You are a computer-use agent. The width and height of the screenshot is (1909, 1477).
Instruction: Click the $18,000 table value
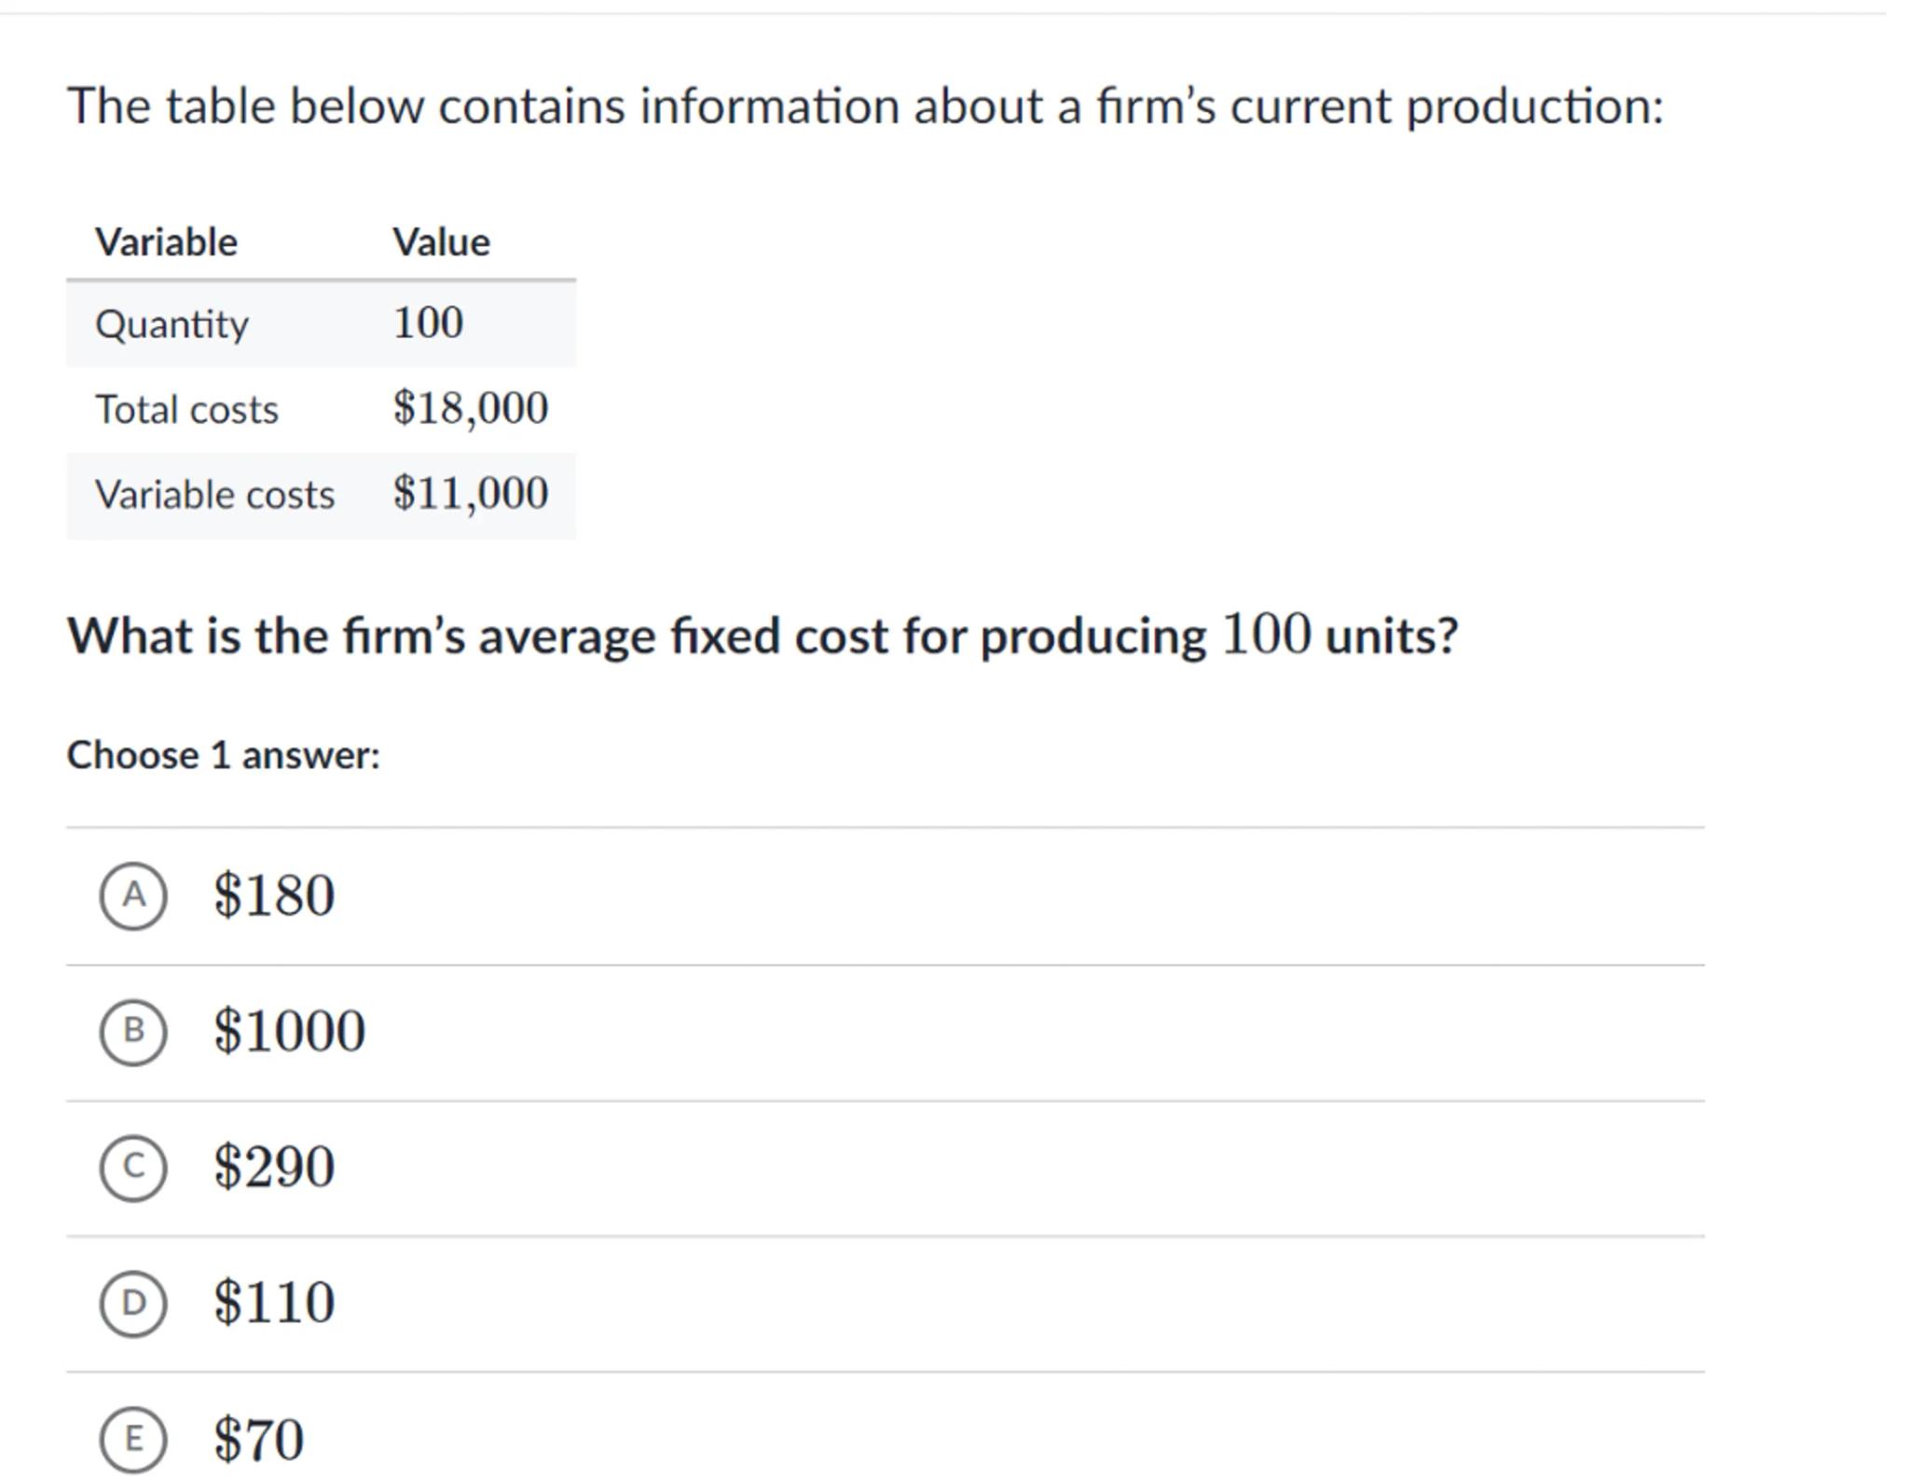pyautogui.click(x=470, y=408)
